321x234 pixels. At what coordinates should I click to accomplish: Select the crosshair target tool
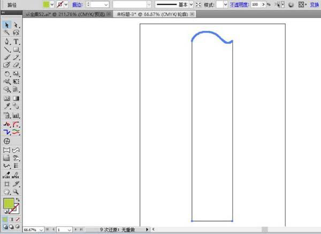7,141
